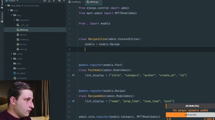
Task: Click RecipeAdmin class name
Action: click(x=97, y=96)
